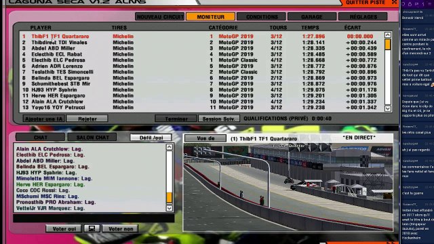Click the TOURS column header
Viewport: 434px width, 244px height.
tap(278, 28)
